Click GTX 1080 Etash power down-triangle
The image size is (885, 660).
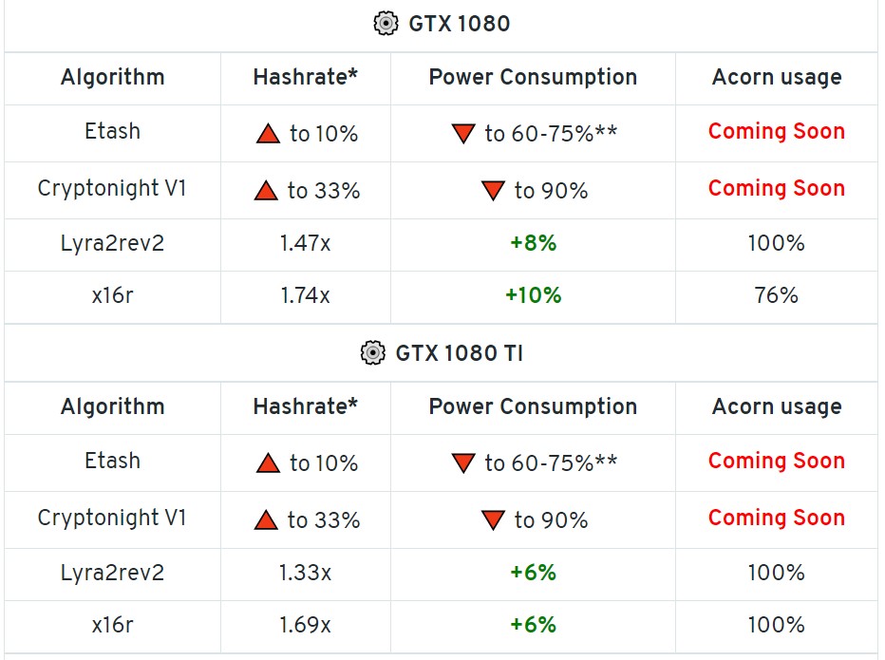(462, 134)
